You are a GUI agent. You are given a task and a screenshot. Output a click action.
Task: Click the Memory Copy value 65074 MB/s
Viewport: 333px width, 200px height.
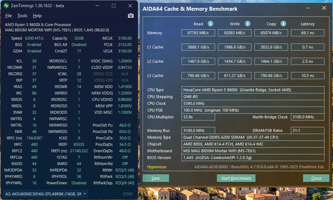click(x=271, y=33)
